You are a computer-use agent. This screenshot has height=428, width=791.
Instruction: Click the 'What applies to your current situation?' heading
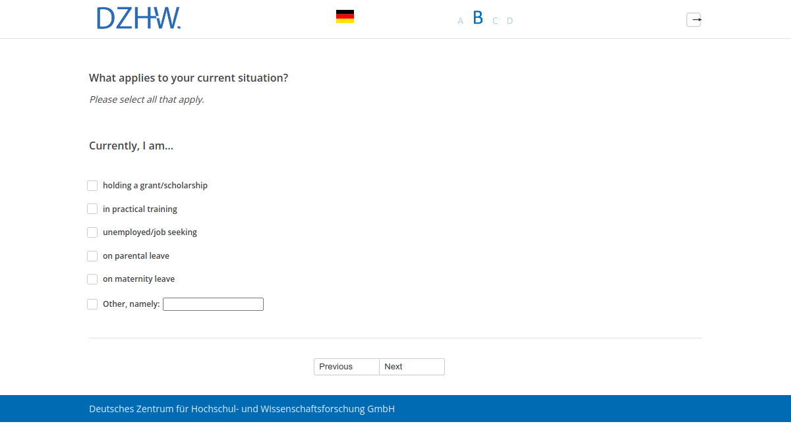click(189, 78)
